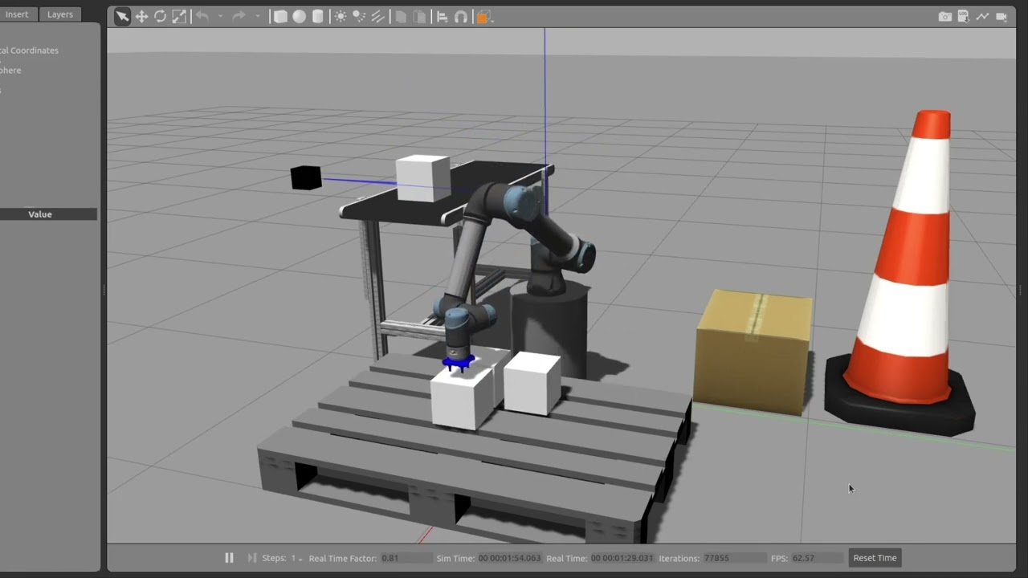The width and height of the screenshot is (1028, 578).
Task: Click the Redo arrow icon
Action: (239, 16)
